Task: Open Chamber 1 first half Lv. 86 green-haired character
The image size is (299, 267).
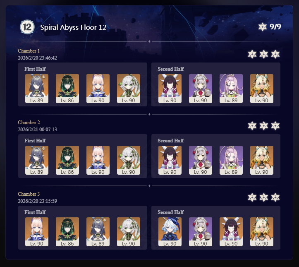Action: [67, 89]
